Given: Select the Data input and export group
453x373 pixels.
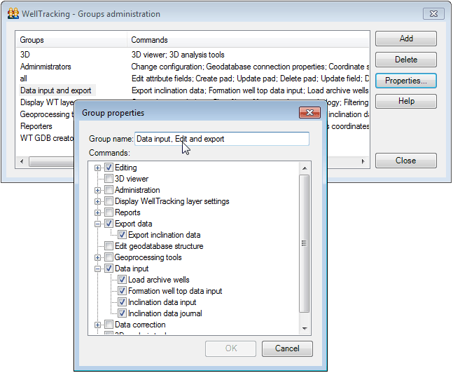Looking at the screenshot, I should [56, 90].
